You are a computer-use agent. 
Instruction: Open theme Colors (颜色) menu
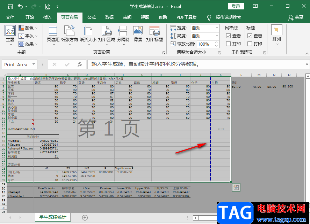pos(28,28)
